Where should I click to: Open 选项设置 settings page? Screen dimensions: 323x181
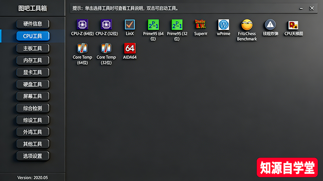[33, 156]
